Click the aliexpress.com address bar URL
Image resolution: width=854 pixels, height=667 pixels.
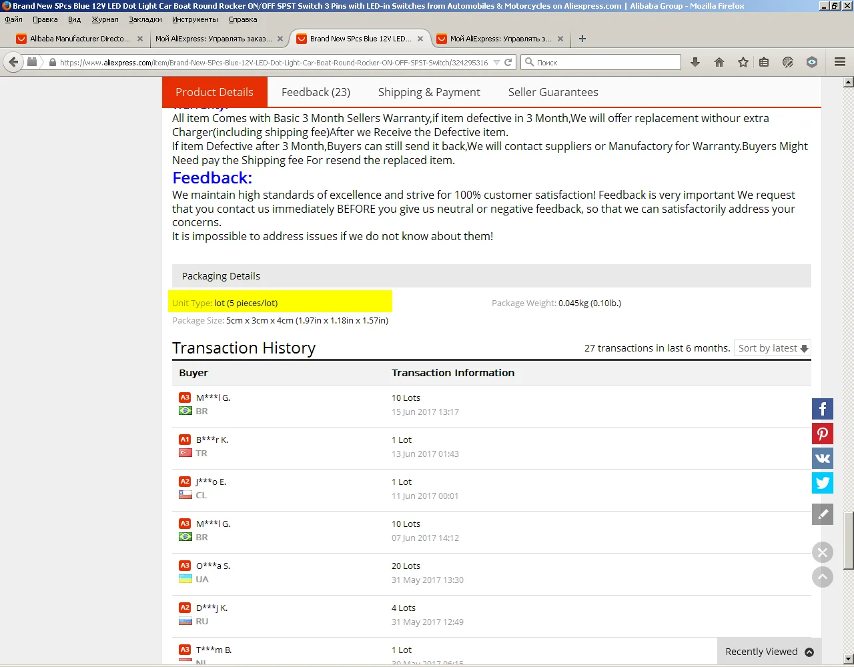coord(274,62)
